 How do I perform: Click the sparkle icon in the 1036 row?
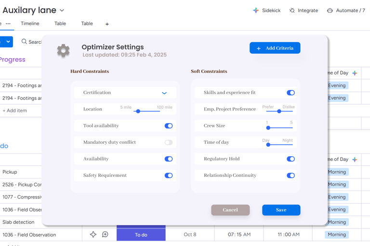[93, 234]
